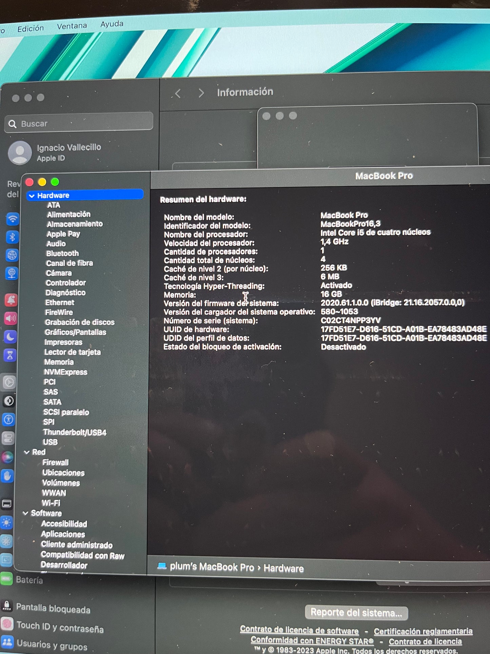Open the Screen Time hourglass icon
Screen dimensions: 490x654
[x=10, y=355]
